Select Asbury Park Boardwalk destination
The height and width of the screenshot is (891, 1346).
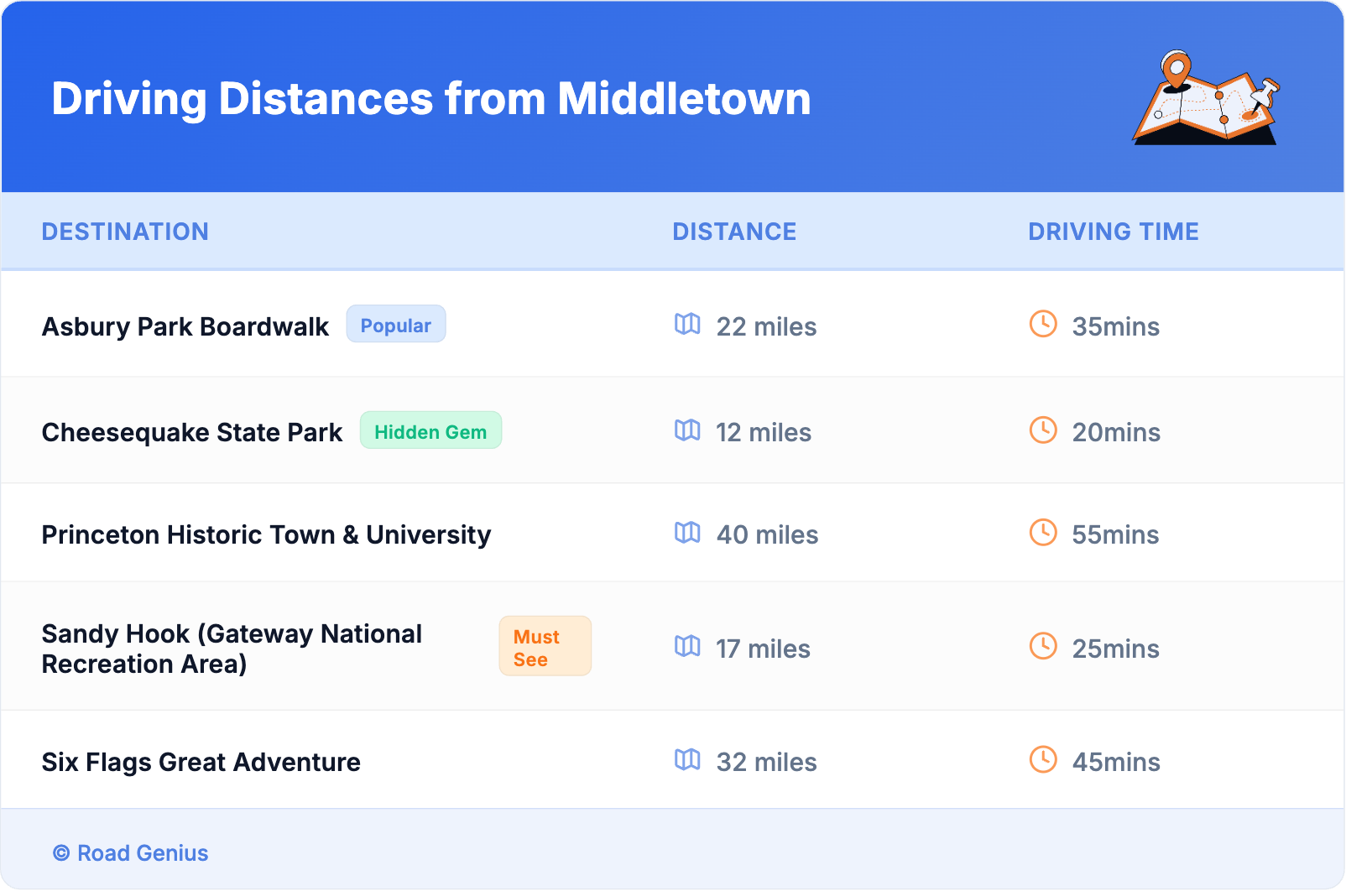(x=185, y=326)
